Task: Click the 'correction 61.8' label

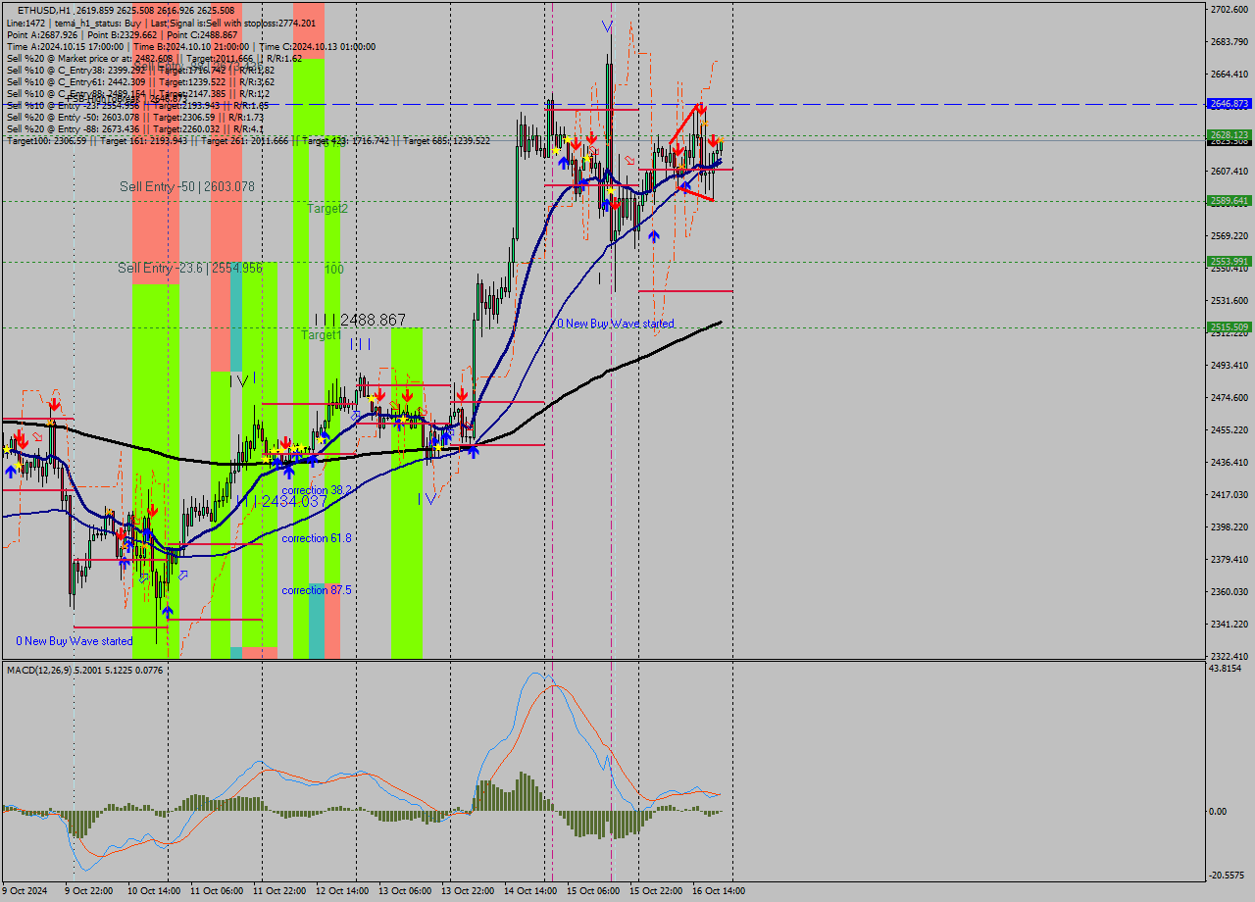Action: (317, 539)
